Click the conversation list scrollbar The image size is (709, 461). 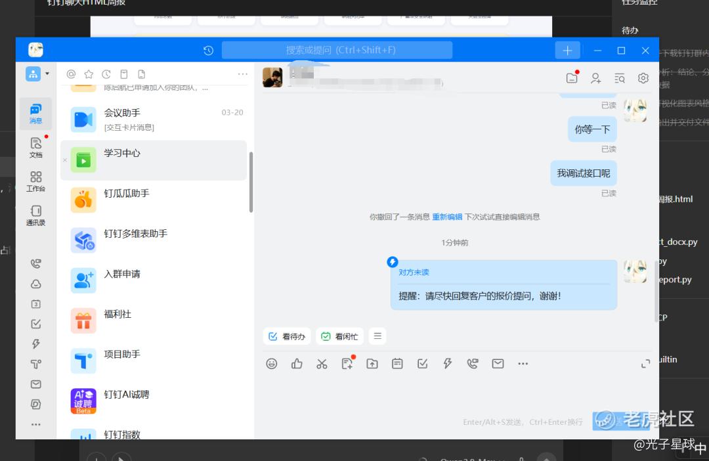click(x=251, y=182)
